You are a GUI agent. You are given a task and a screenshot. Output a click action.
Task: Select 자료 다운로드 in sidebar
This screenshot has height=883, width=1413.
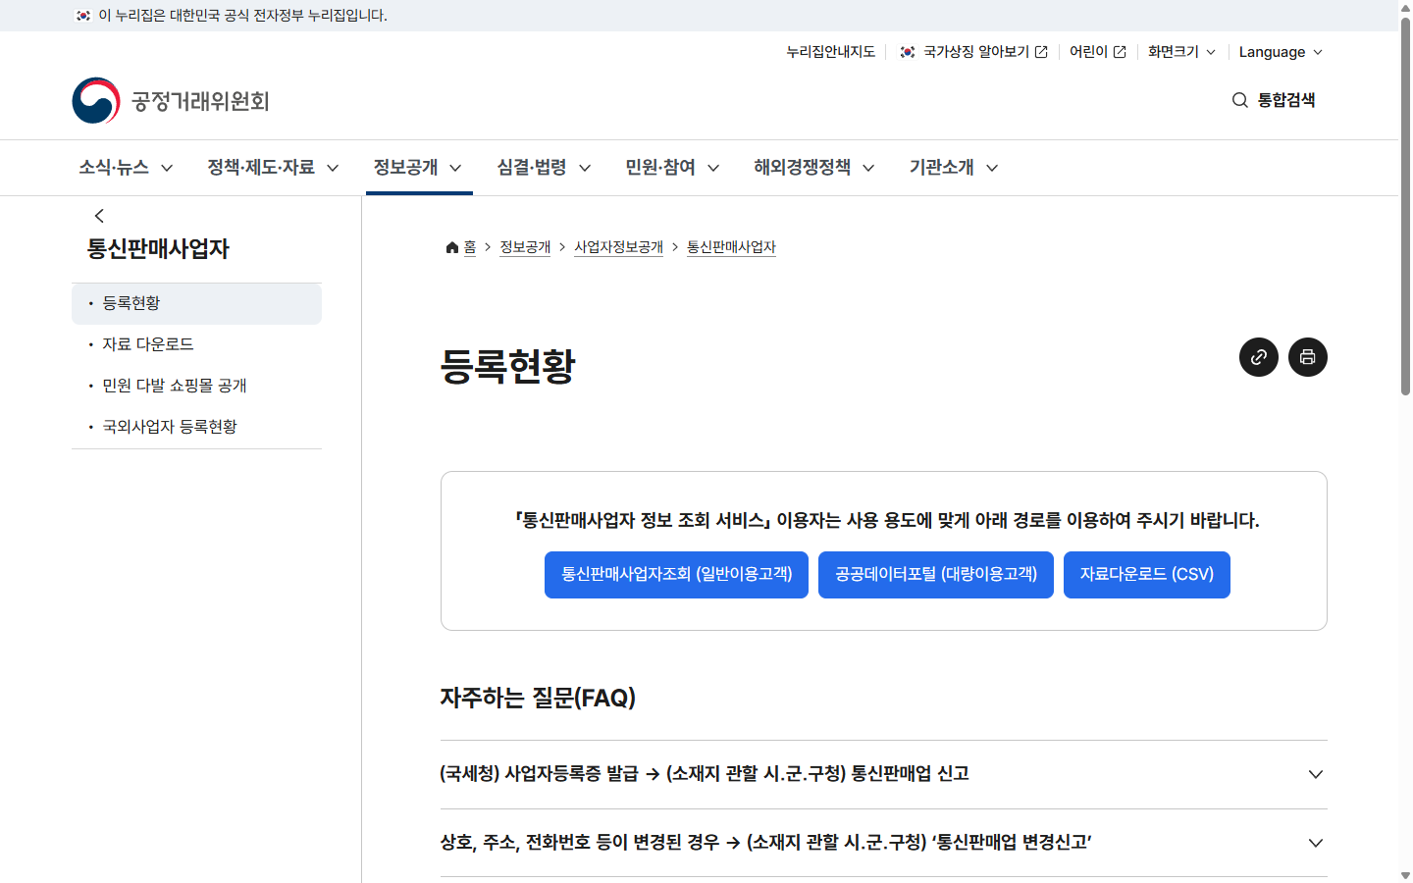pyautogui.click(x=196, y=344)
